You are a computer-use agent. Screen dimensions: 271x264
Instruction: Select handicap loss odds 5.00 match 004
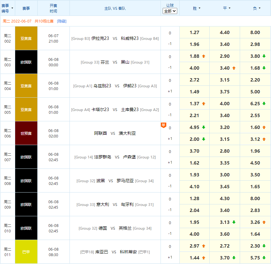pos(255,92)
